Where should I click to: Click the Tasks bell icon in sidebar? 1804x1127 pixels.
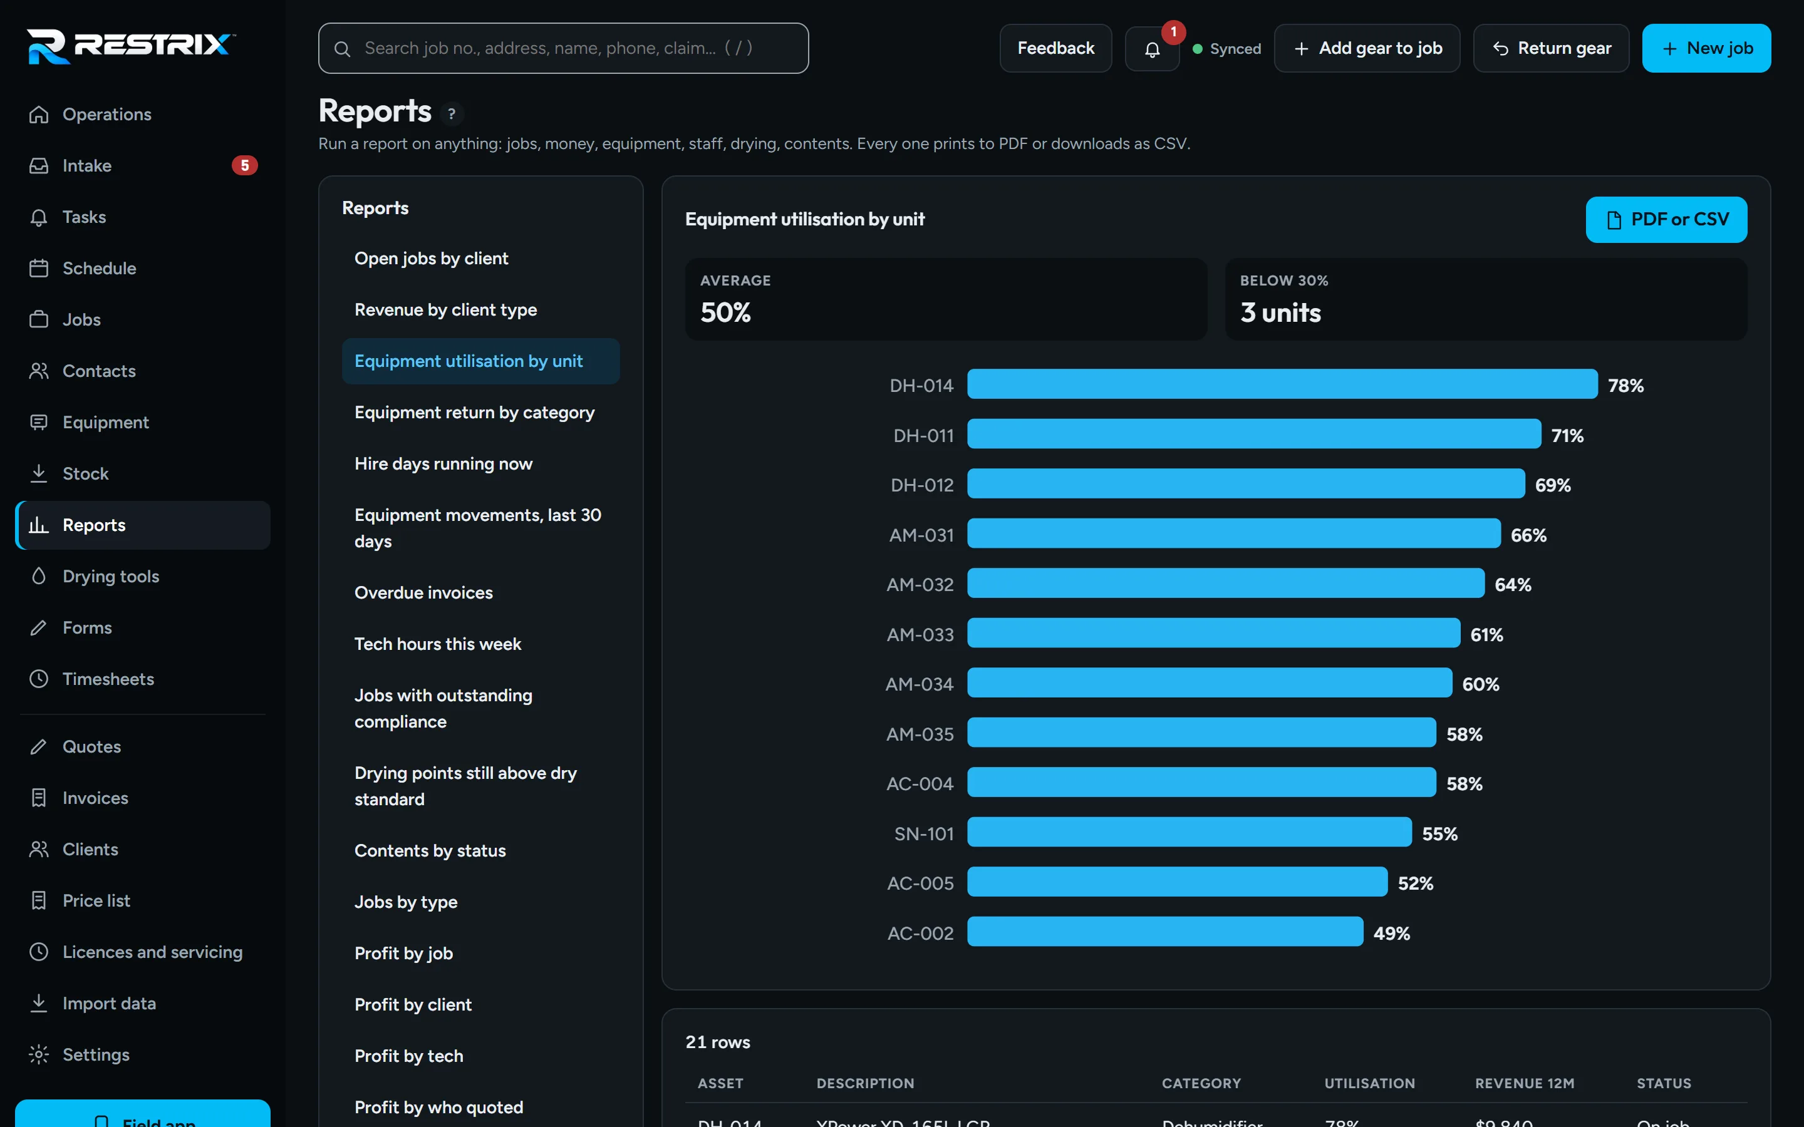[39, 217]
